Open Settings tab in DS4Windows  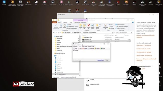[90, 46]
